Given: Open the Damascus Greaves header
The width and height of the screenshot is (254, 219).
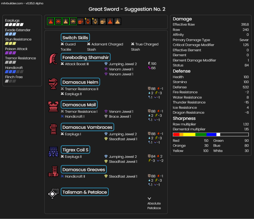Looking at the screenshot, I should tap(84, 169).
